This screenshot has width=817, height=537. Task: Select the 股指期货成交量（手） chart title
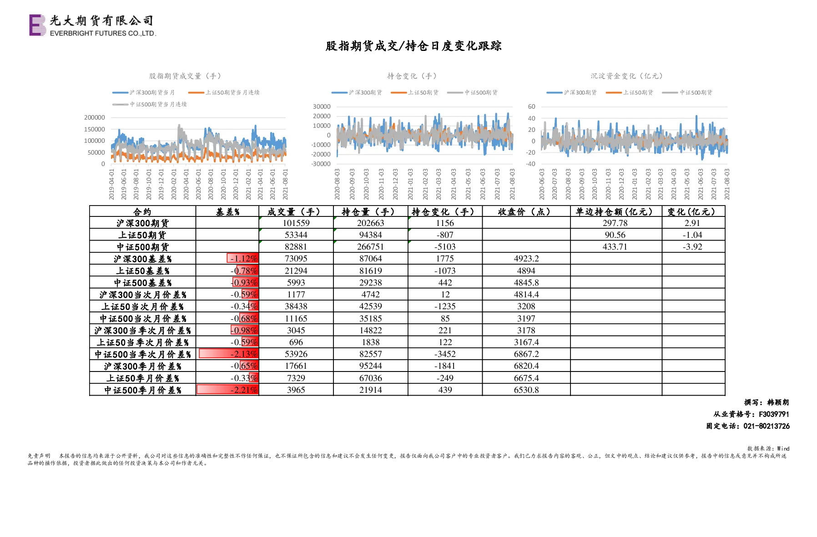(185, 76)
